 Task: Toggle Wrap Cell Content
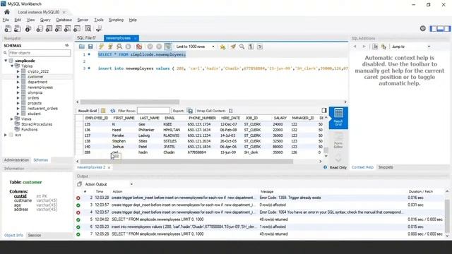(231, 111)
